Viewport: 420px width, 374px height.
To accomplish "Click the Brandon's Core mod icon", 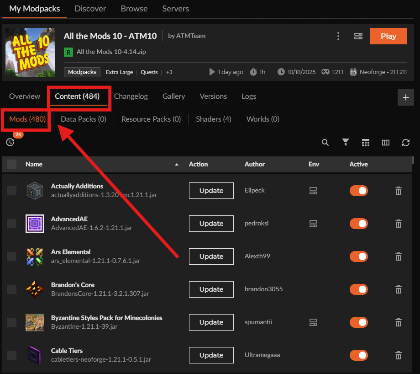I will (35, 289).
